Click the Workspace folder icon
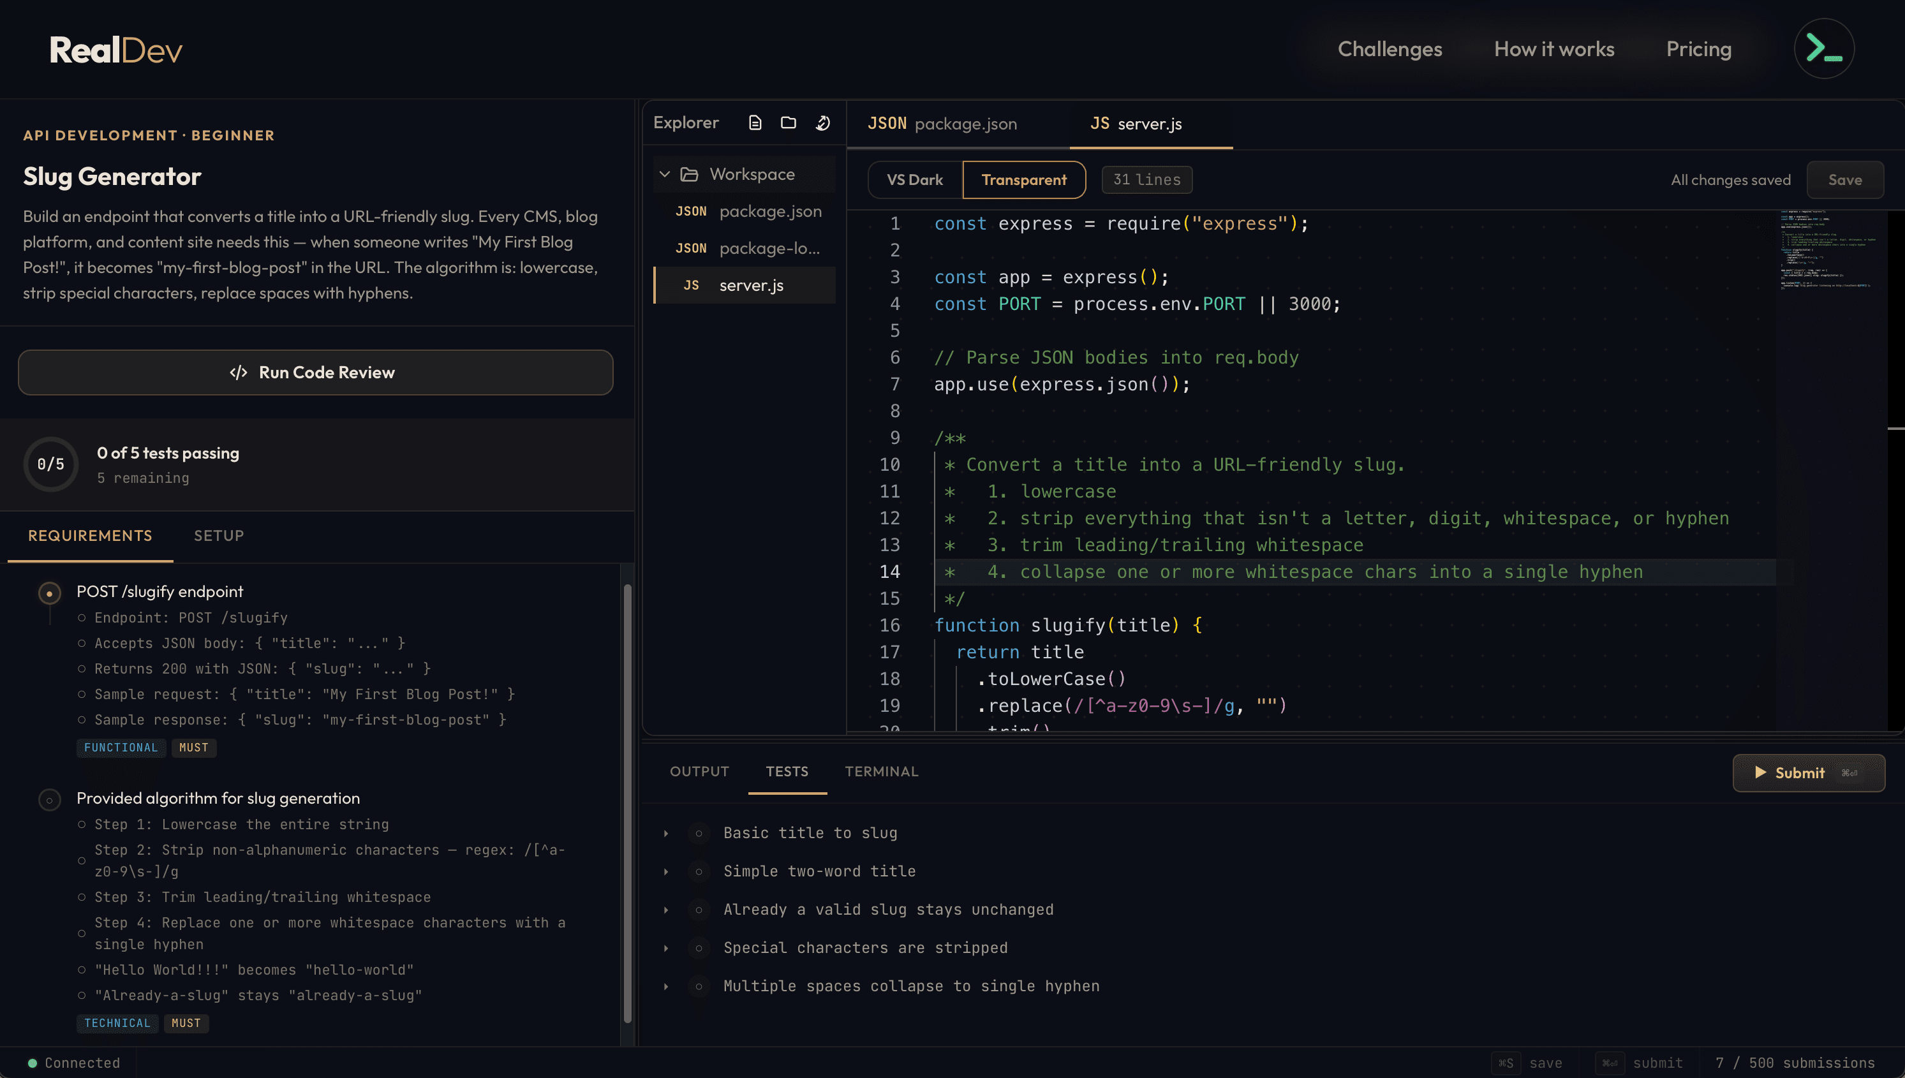Screen dimensions: 1905x1078 (689, 174)
